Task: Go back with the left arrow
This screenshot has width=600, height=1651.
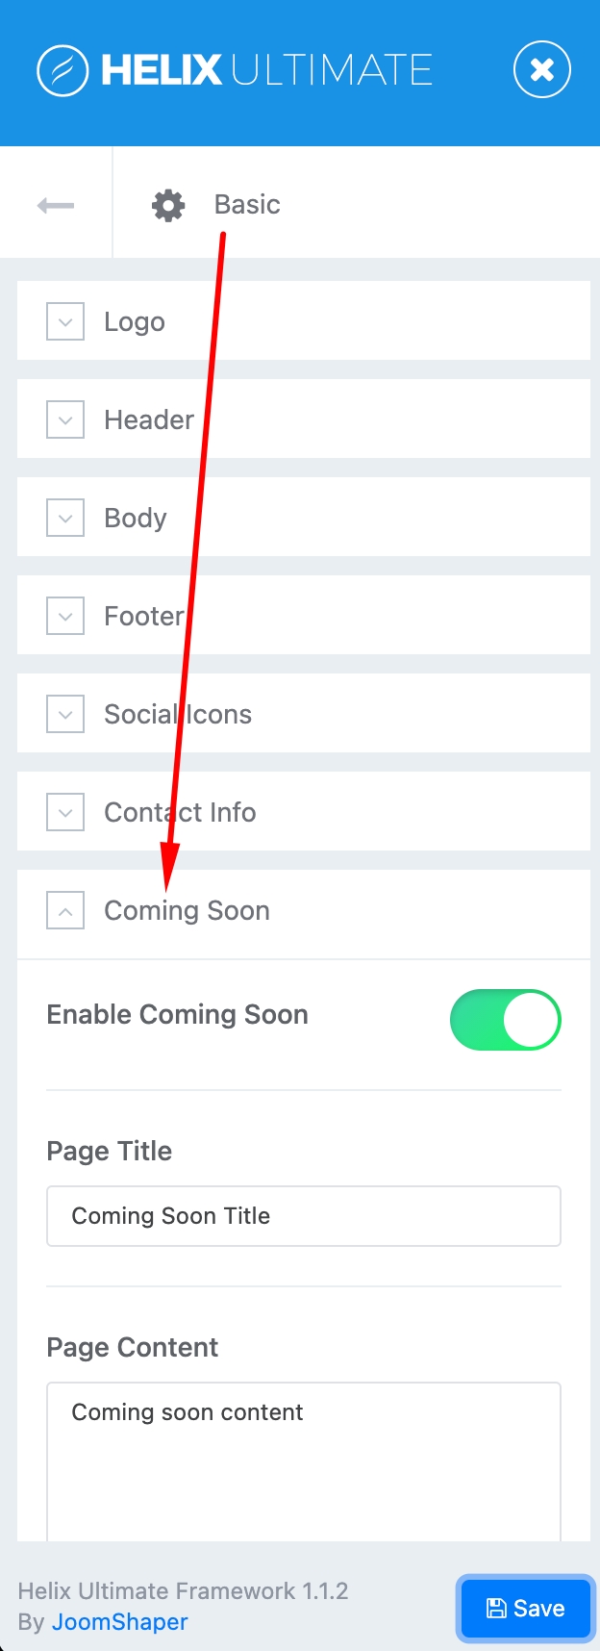Action: (56, 205)
